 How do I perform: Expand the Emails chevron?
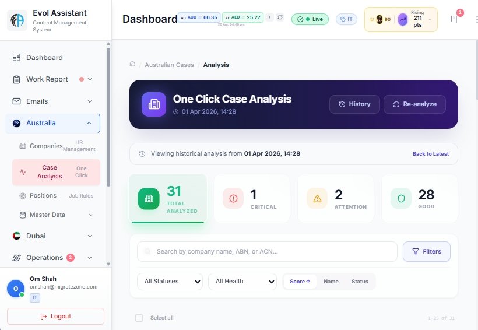[90, 101]
